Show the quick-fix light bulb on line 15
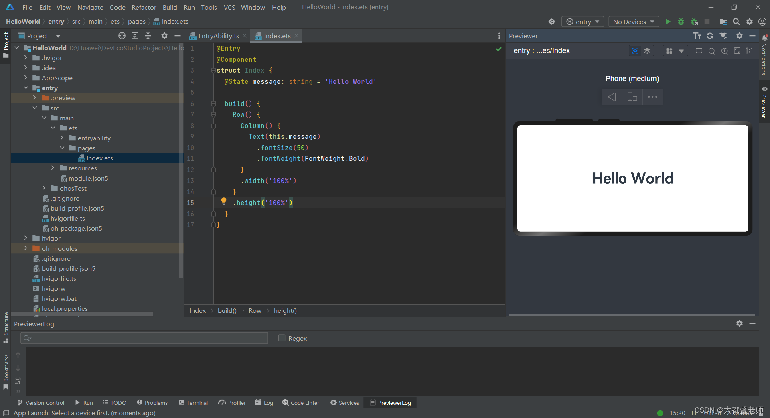 [x=224, y=201]
